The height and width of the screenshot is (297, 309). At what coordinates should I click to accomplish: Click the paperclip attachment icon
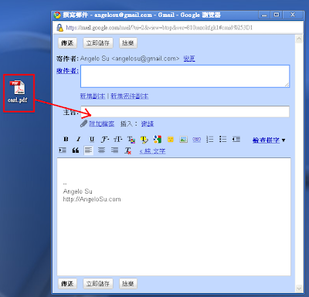click(x=83, y=123)
